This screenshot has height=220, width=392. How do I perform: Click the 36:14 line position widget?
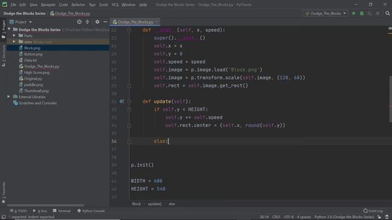click(x=264, y=217)
